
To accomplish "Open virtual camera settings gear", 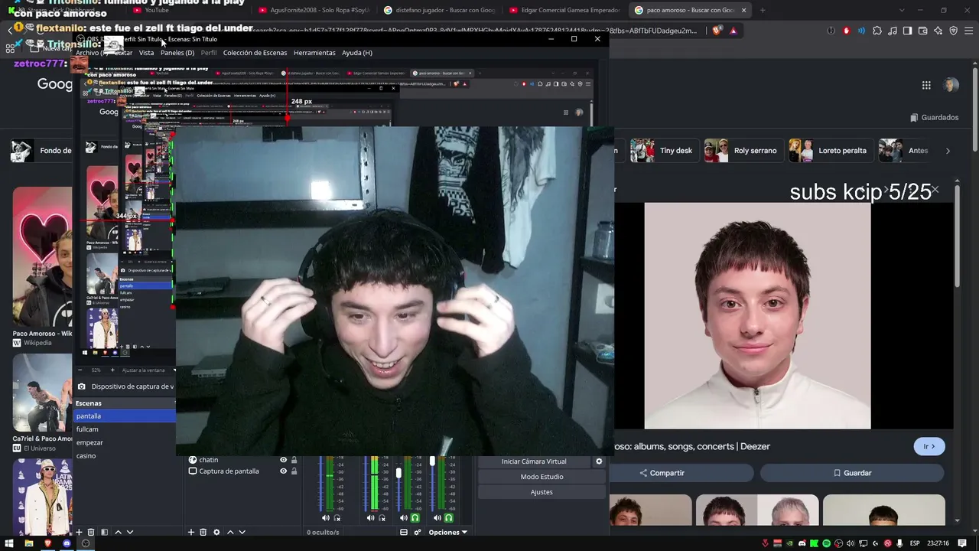I will tap(599, 461).
